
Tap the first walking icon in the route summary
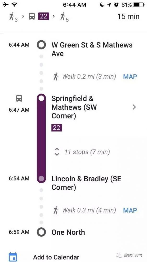coord(12,16)
